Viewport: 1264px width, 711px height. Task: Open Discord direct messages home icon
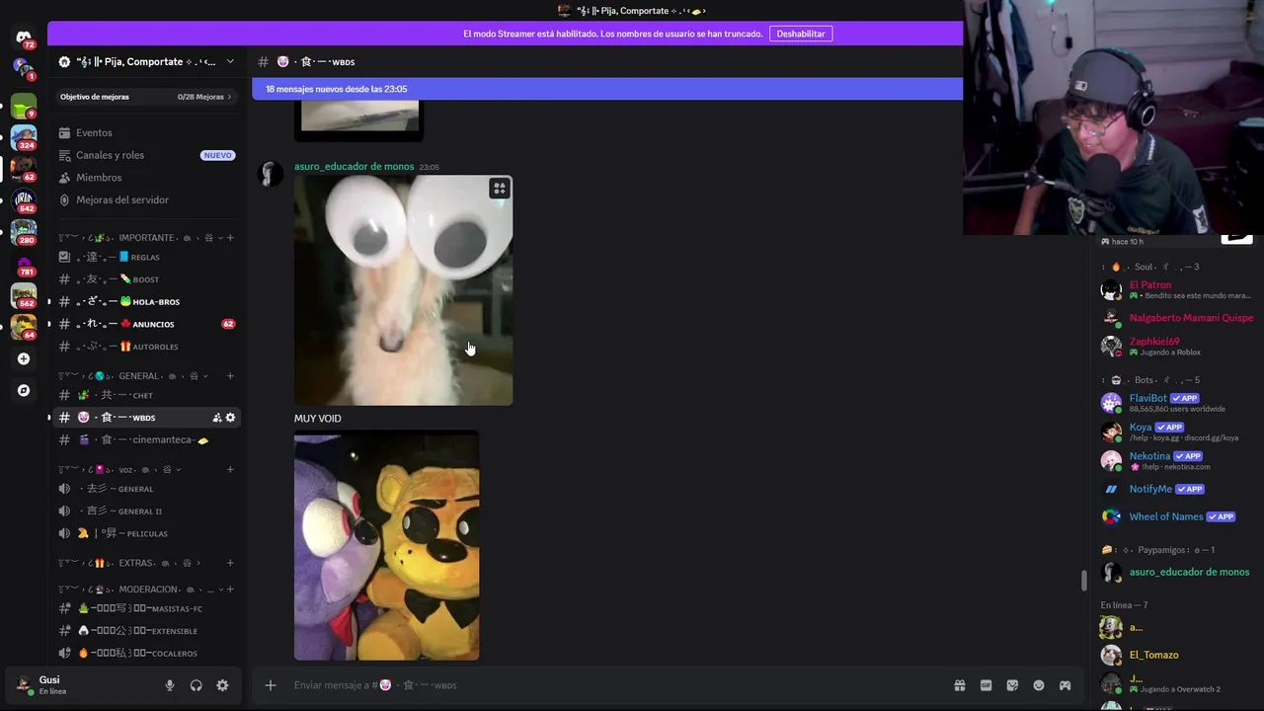24,39
